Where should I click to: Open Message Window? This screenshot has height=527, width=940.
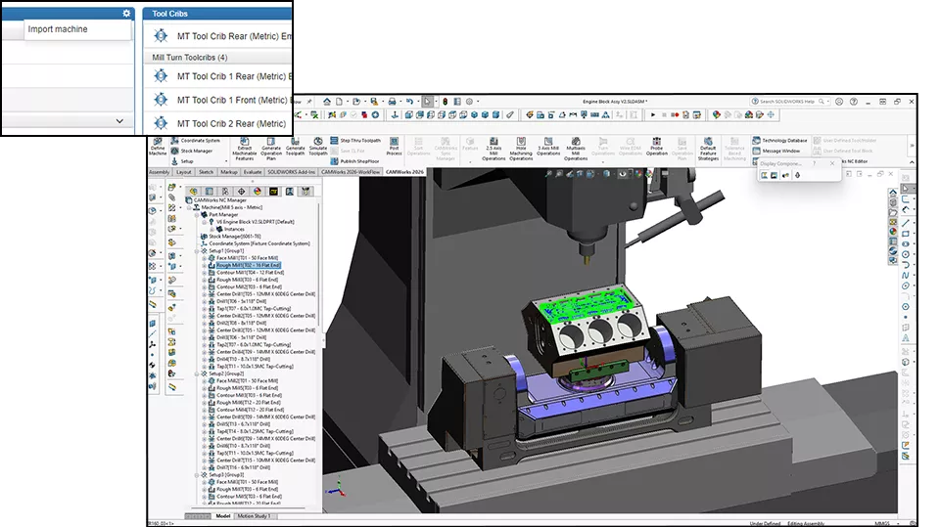775,151
